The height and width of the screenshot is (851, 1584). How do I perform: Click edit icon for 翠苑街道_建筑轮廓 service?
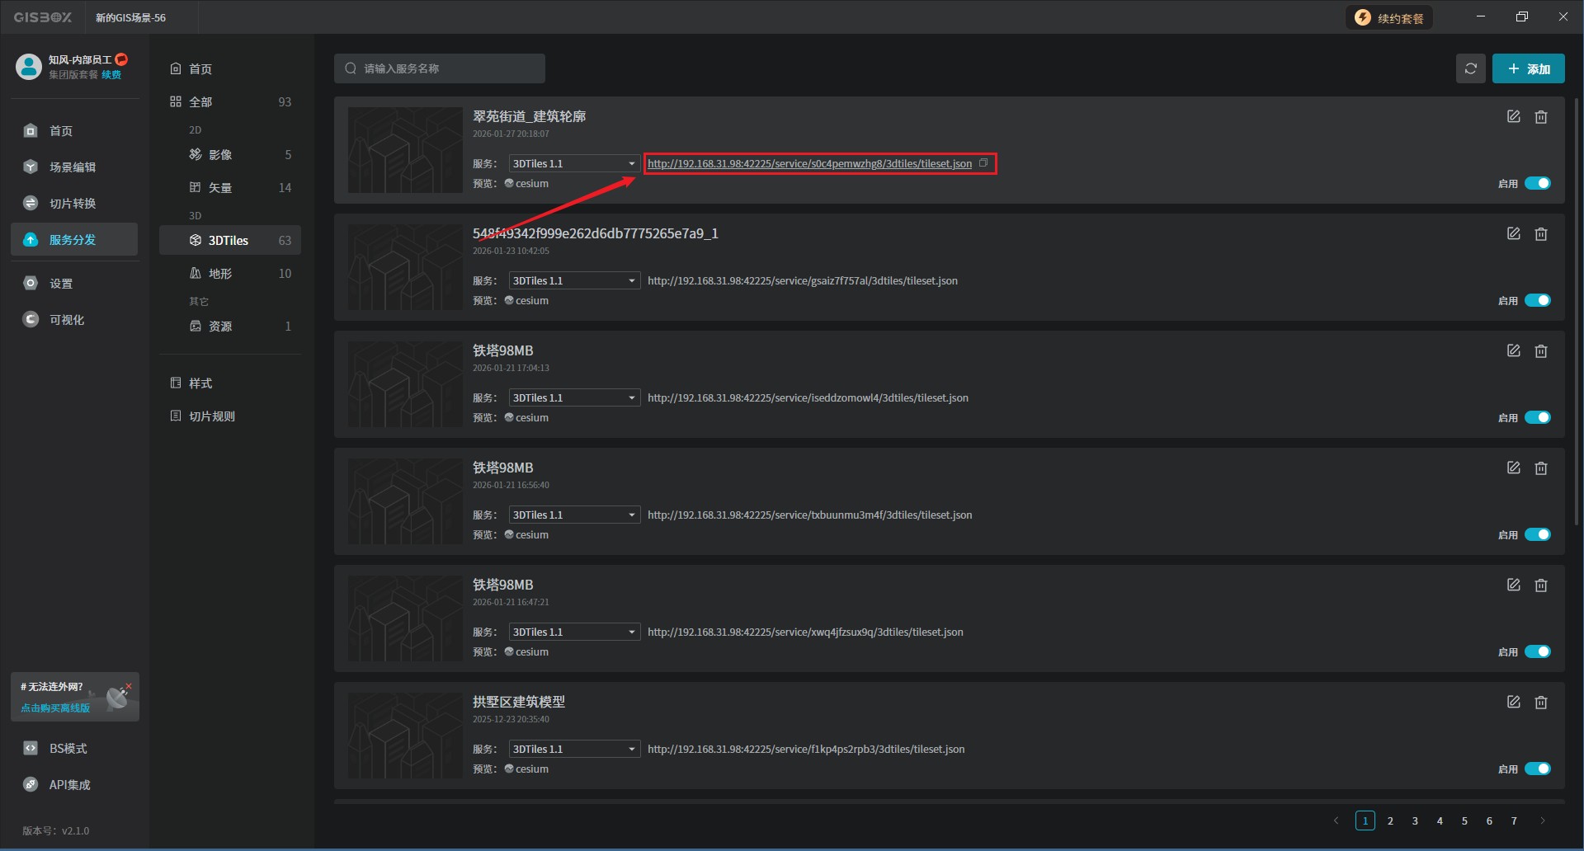(1513, 117)
